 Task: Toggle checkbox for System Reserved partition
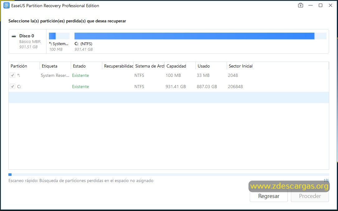tap(12, 75)
